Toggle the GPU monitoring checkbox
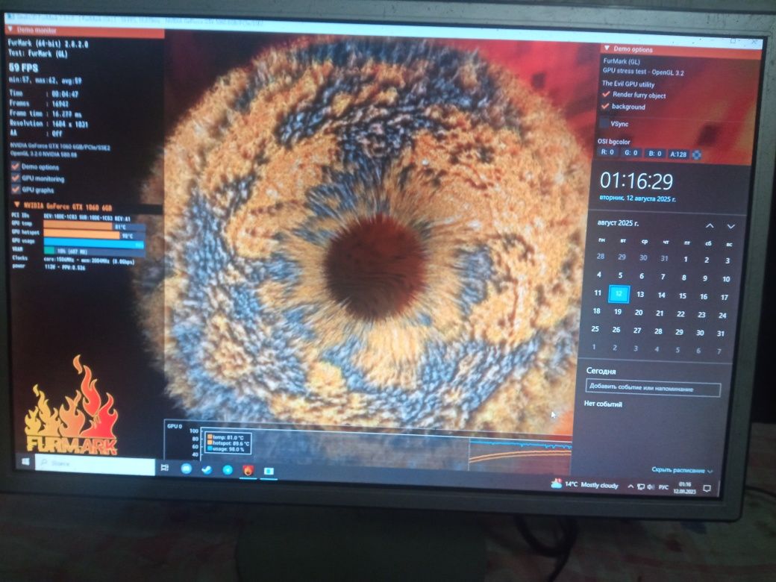The height and width of the screenshot is (582, 776). (x=16, y=178)
